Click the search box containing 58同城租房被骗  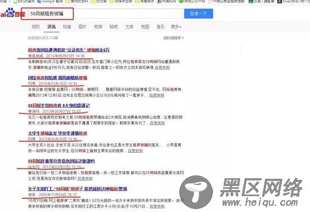[x=106, y=14]
